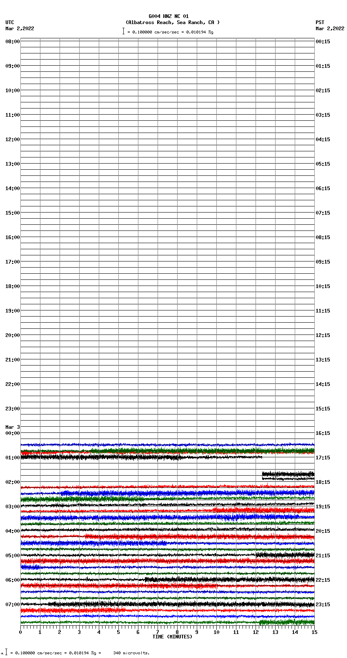Screen dimensions: 347x658
Task: Click the 11:15 PST time label
Action: [323, 311]
